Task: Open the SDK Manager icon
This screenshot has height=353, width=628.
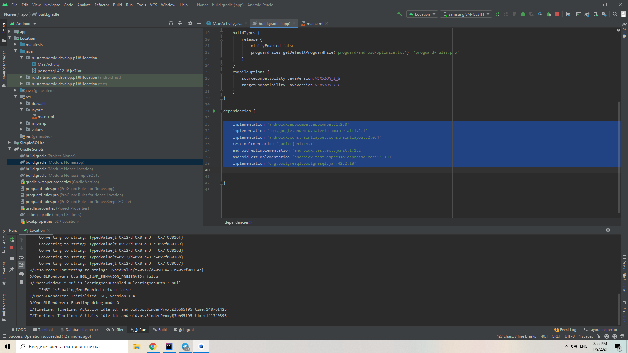Action: (604, 14)
